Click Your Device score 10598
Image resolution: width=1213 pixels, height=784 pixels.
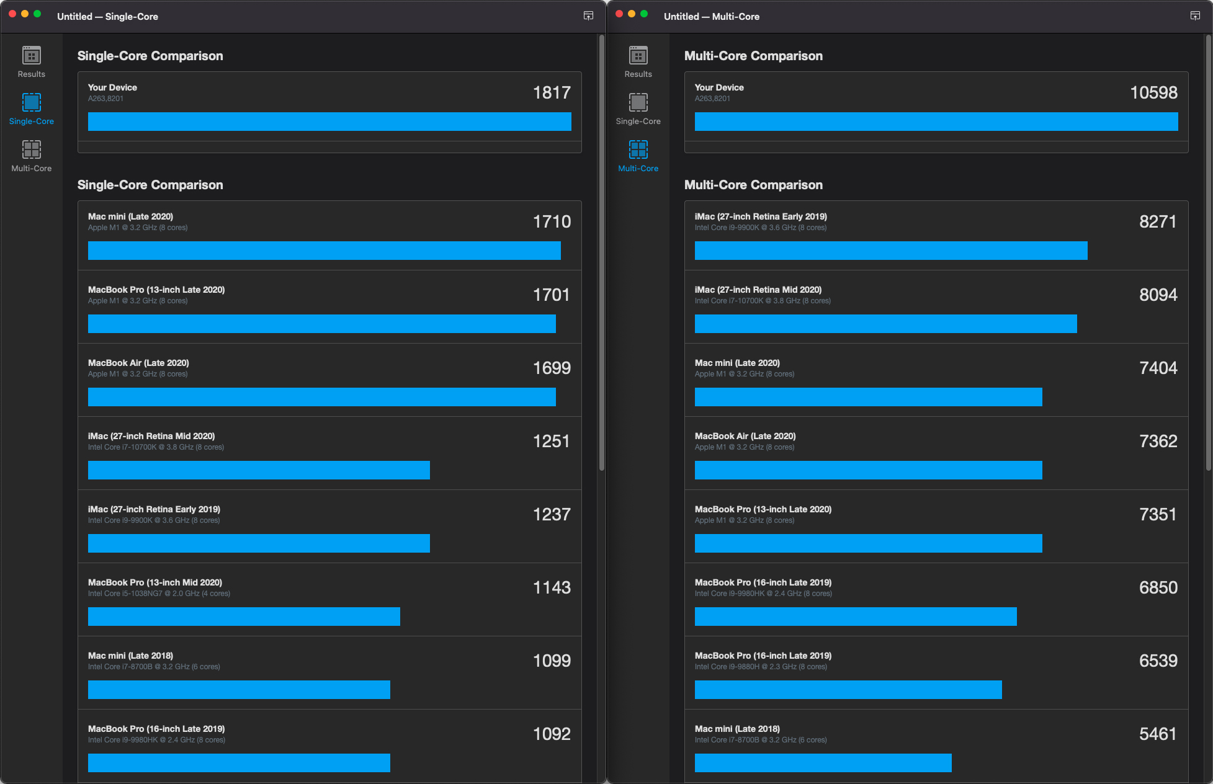pyautogui.click(x=1153, y=92)
